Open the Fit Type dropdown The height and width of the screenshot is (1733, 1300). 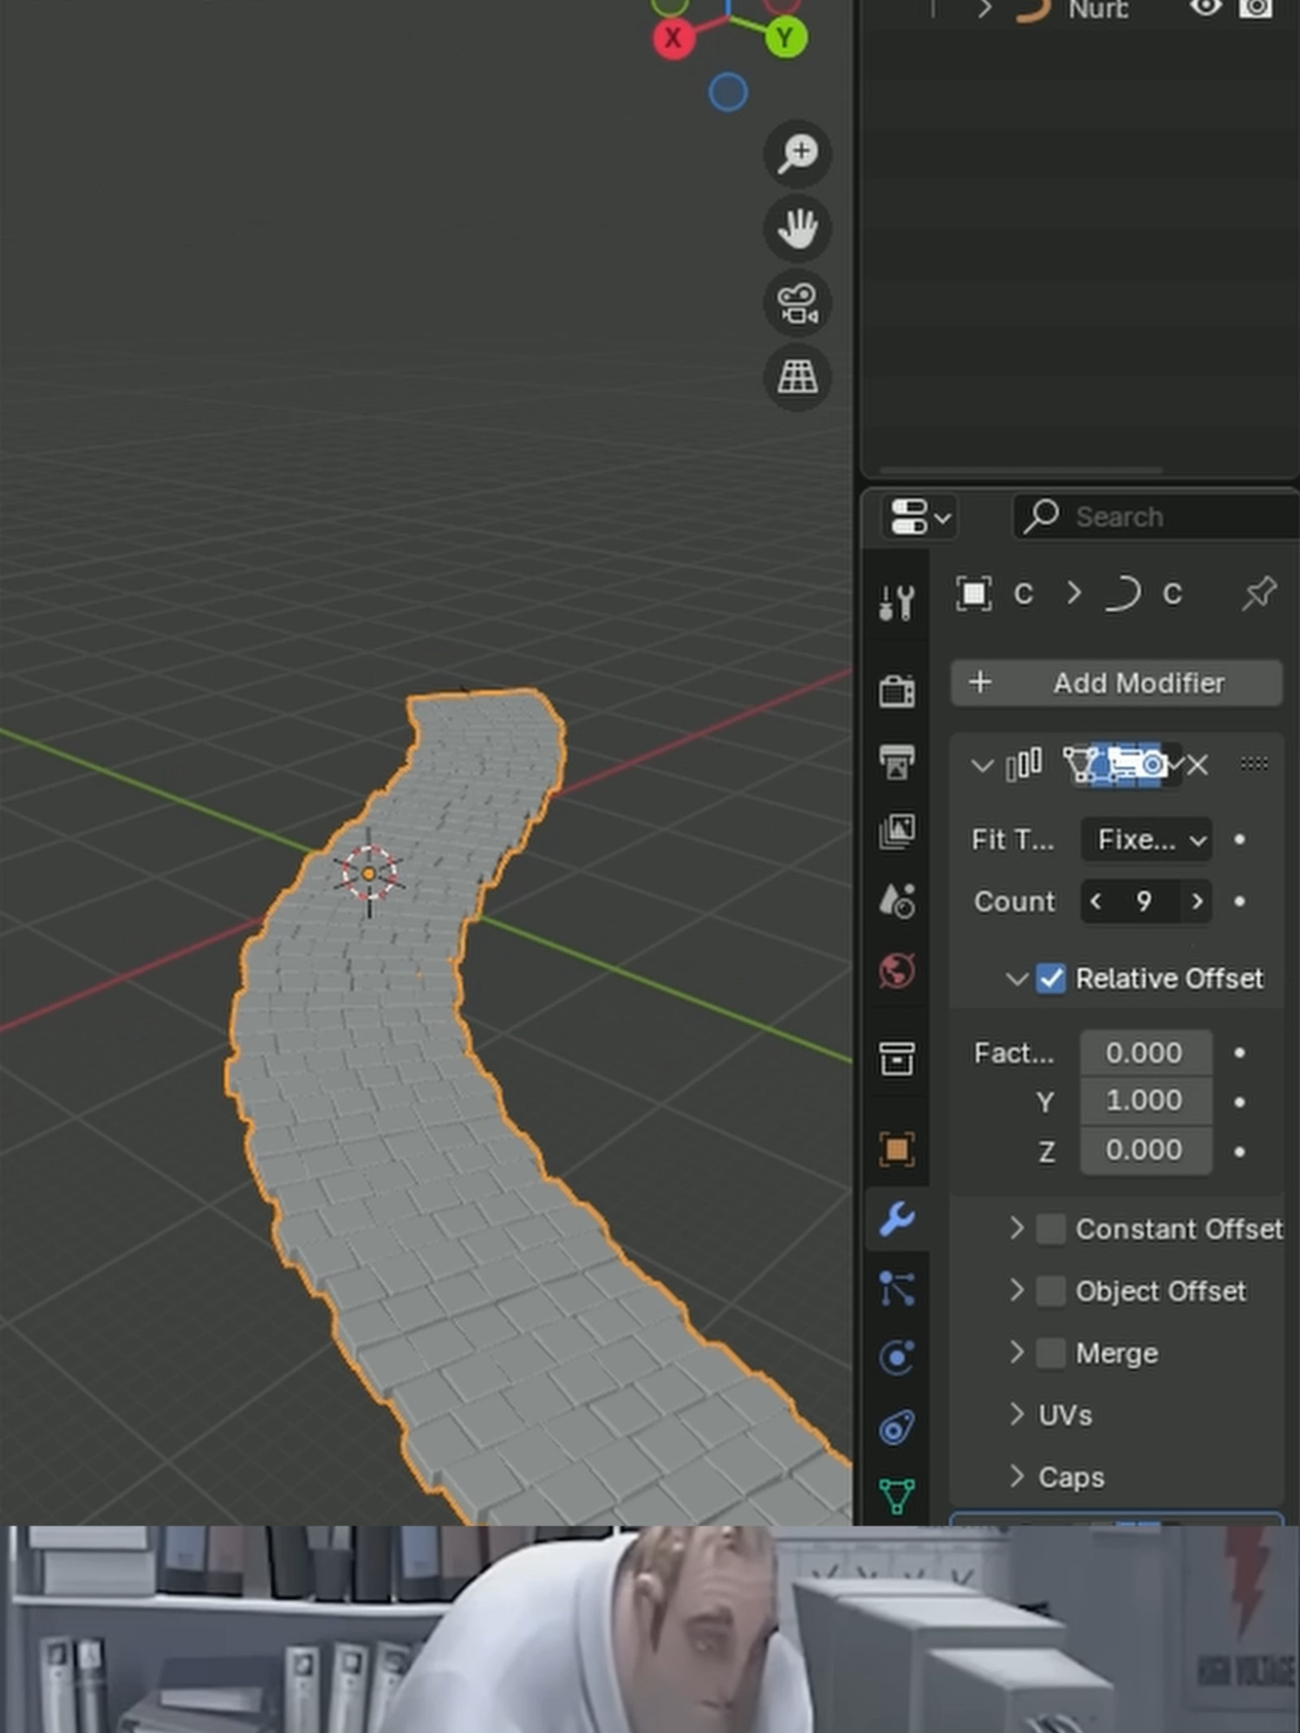pos(1146,840)
